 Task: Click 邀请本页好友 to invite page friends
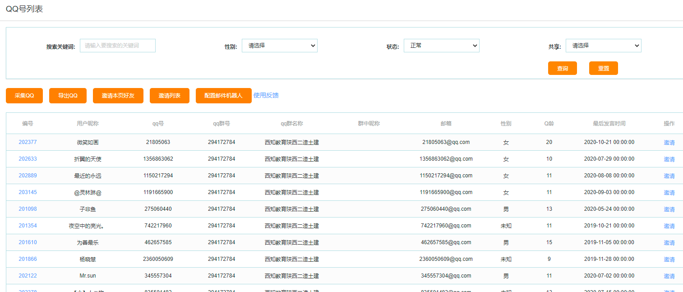click(x=118, y=96)
